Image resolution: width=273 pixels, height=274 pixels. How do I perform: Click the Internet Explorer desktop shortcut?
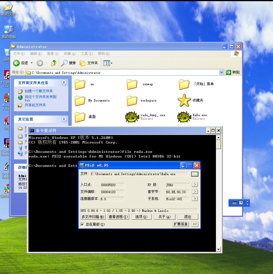pos(6,170)
